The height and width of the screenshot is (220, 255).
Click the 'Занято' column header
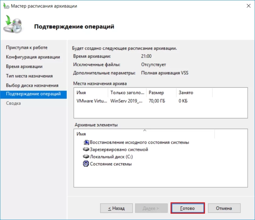[194, 93]
